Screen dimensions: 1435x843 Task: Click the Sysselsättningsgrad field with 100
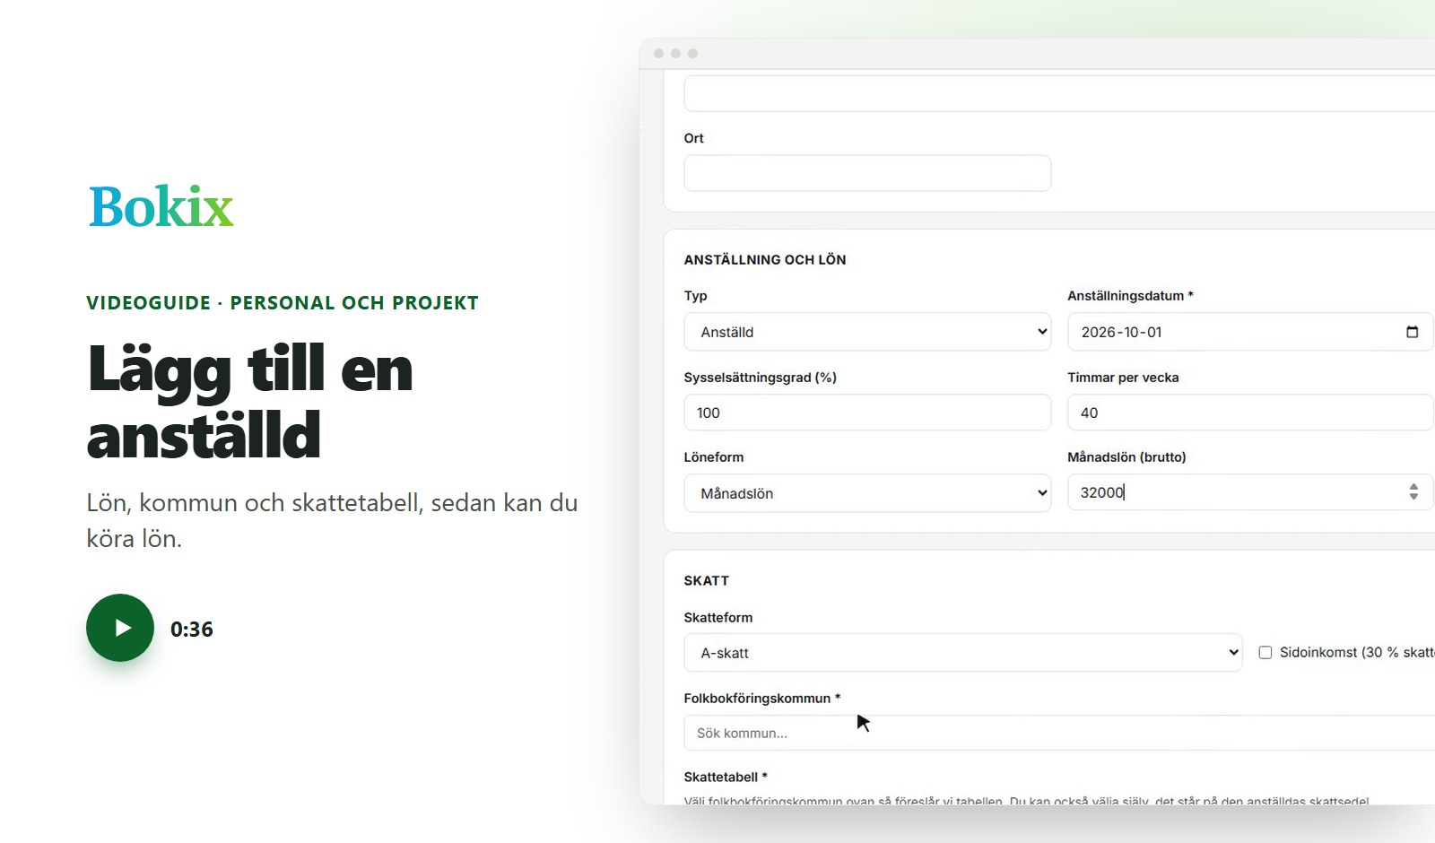(x=867, y=413)
